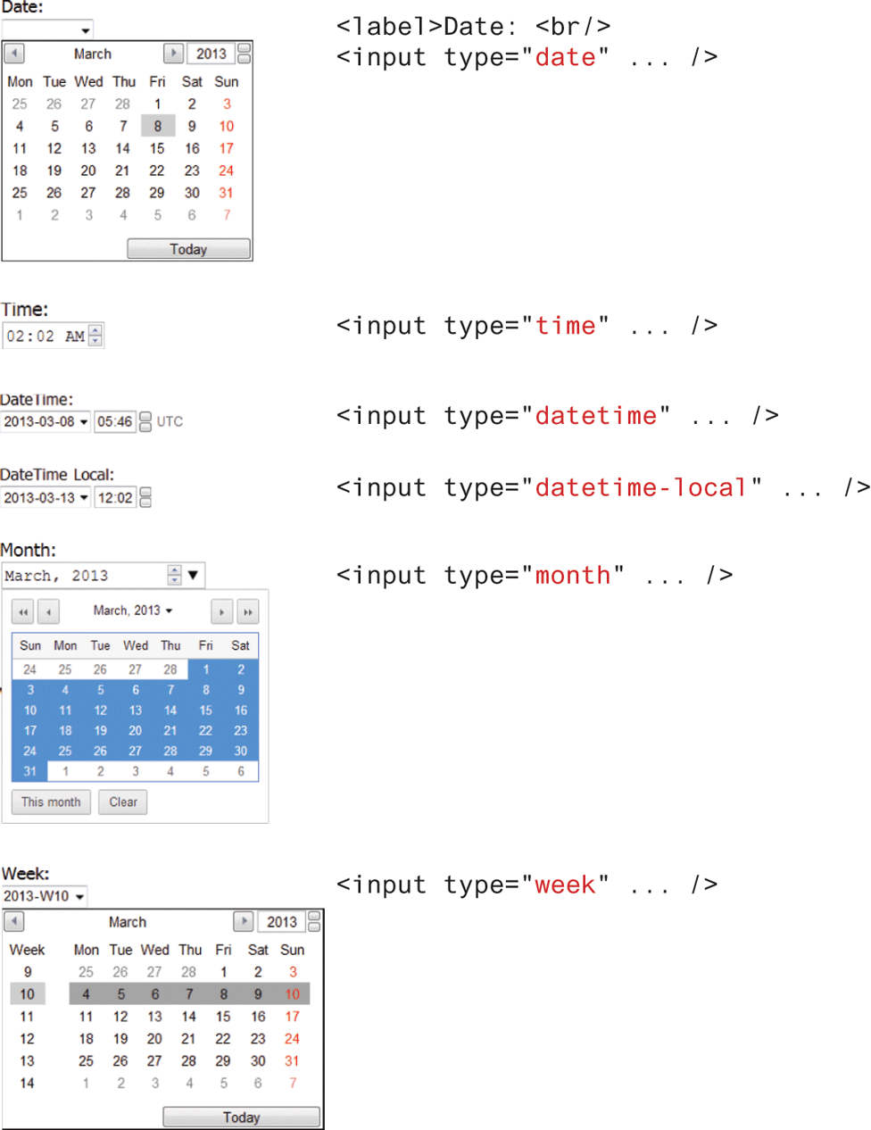Click single-arrow previous month in Month picker

[48, 611]
